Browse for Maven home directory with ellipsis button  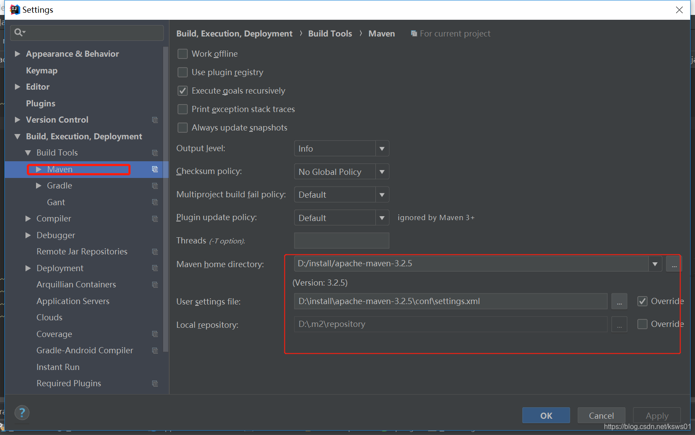[x=674, y=264]
